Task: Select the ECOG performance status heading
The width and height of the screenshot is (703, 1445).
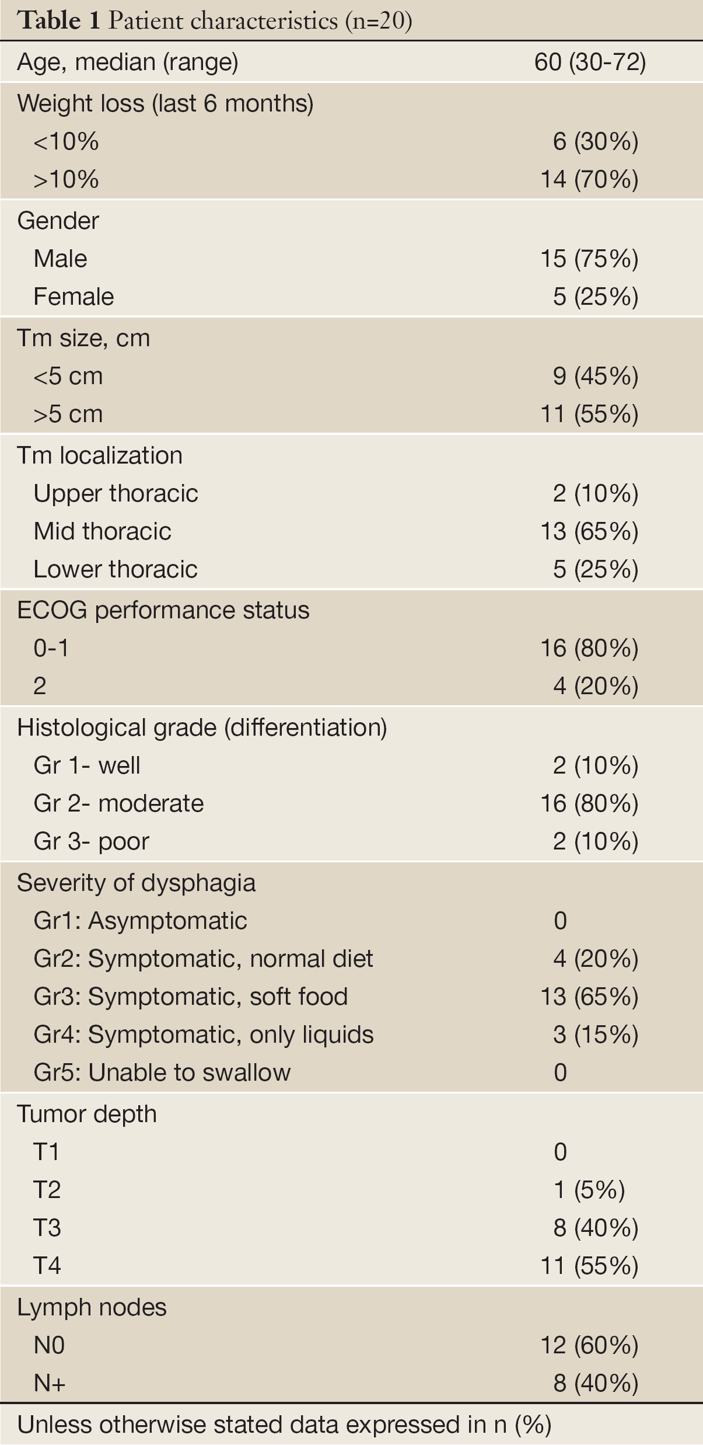Action: pos(163,610)
